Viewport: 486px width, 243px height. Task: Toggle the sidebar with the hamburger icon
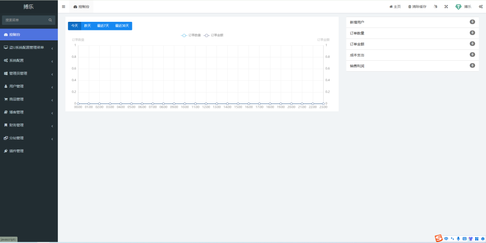[64, 7]
